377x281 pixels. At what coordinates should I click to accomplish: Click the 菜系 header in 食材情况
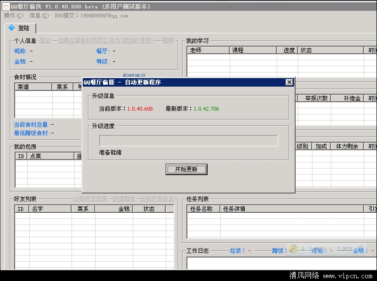click(x=63, y=87)
